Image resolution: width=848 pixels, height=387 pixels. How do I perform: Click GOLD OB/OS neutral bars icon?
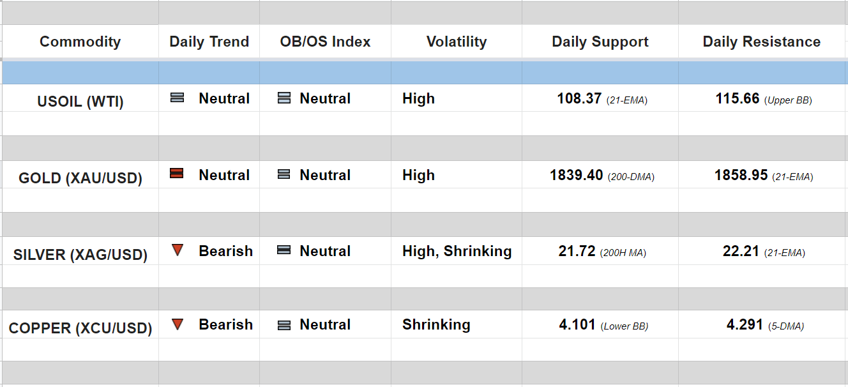pos(284,174)
